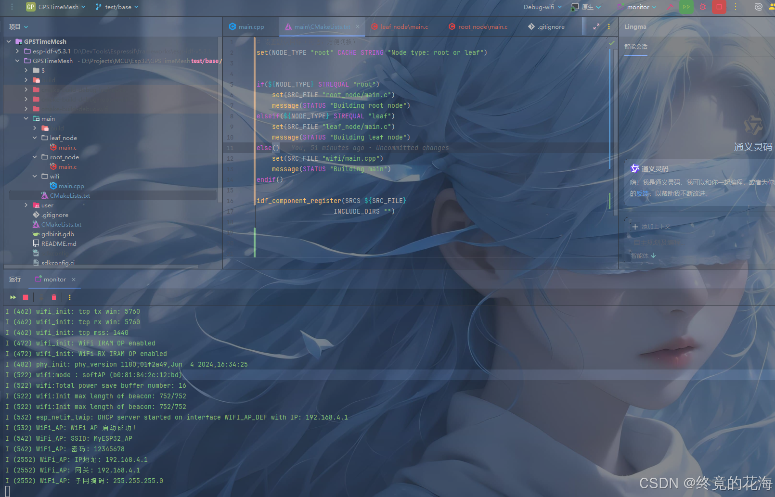Collapse the wifi folder
Viewport: 775px width, 497px height.
tap(35, 176)
